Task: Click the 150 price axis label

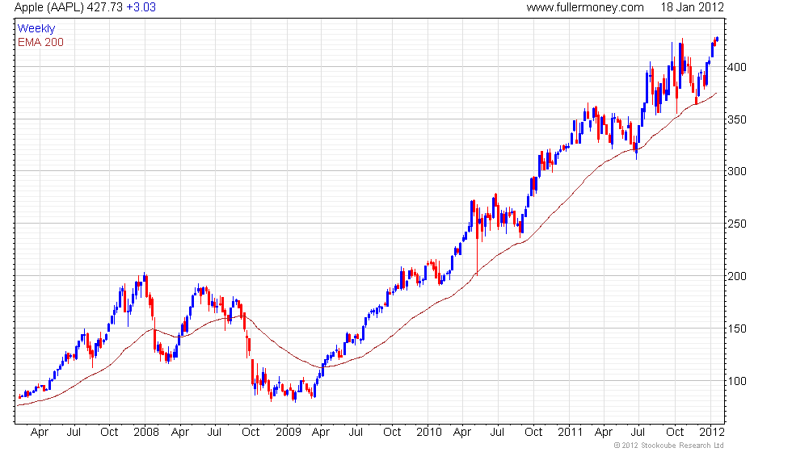Action: click(737, 329)
